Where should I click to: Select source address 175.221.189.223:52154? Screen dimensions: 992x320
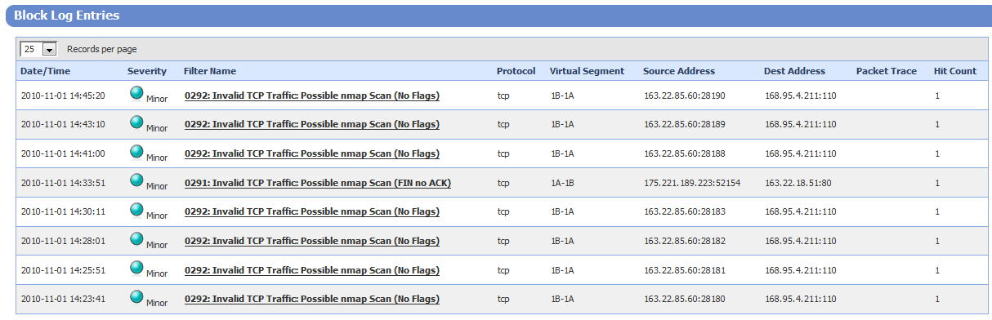[692, 183]
